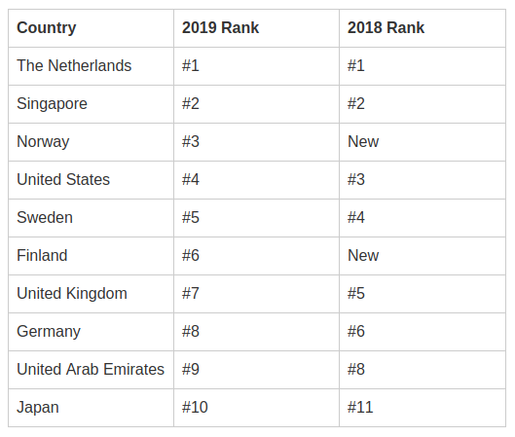Click the Sweden country cell
This screenshot has height=437, width=515.
[x=91, y=218]
